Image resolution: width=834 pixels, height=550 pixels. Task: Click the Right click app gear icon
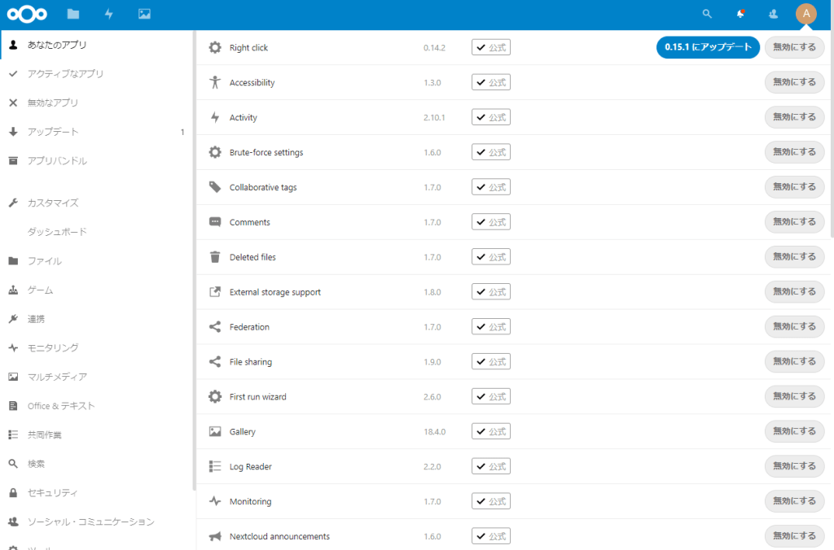click(x=215, y=47)
